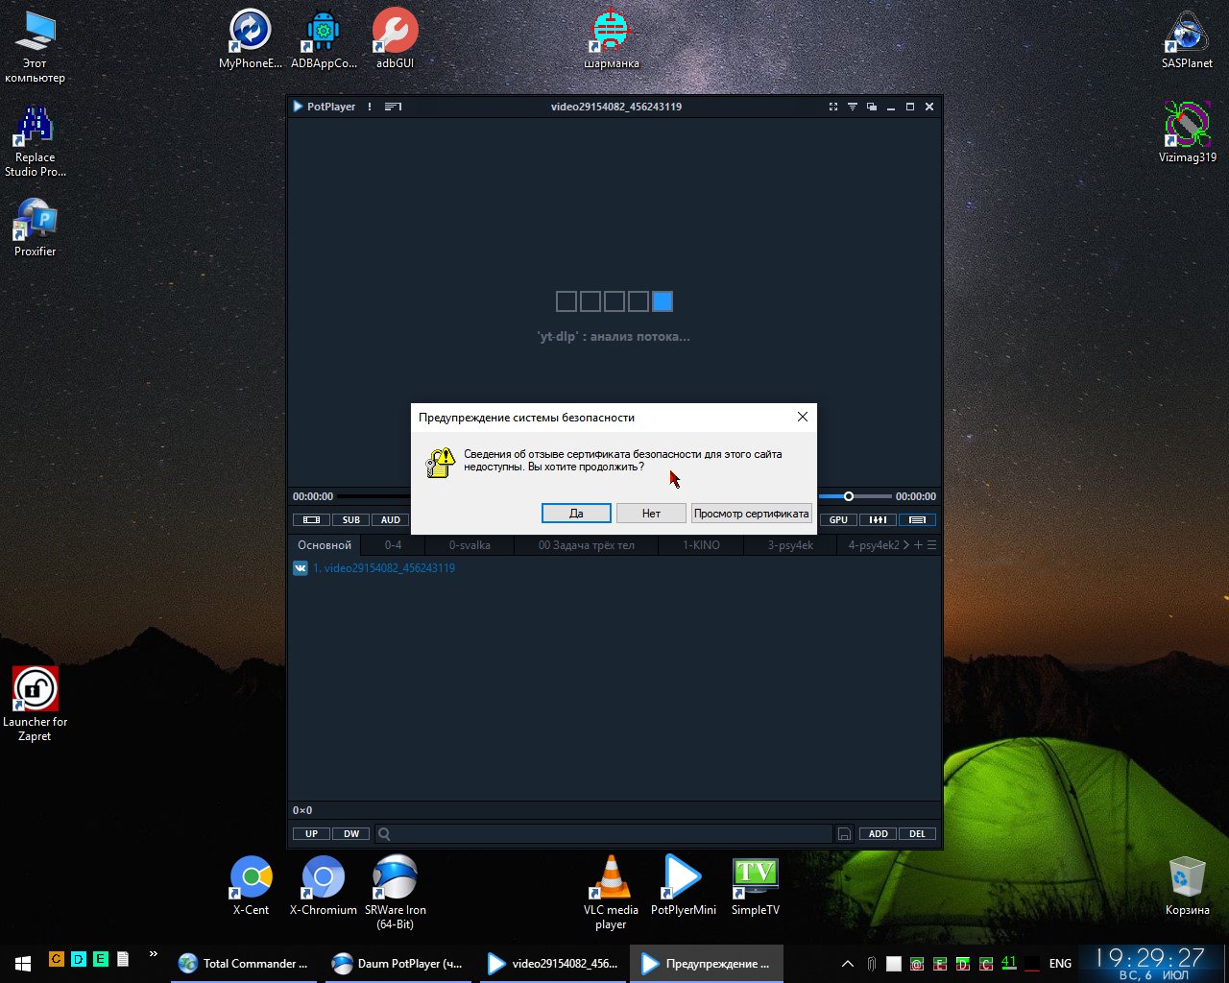The height and width of the screenshot is (983, 1229).
Task: Click the Просмотр сертификата button
Action: click(x=751, y=514)
